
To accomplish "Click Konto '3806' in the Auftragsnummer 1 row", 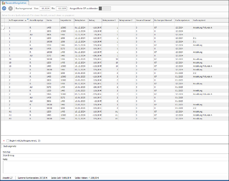I will click(49, 35).
